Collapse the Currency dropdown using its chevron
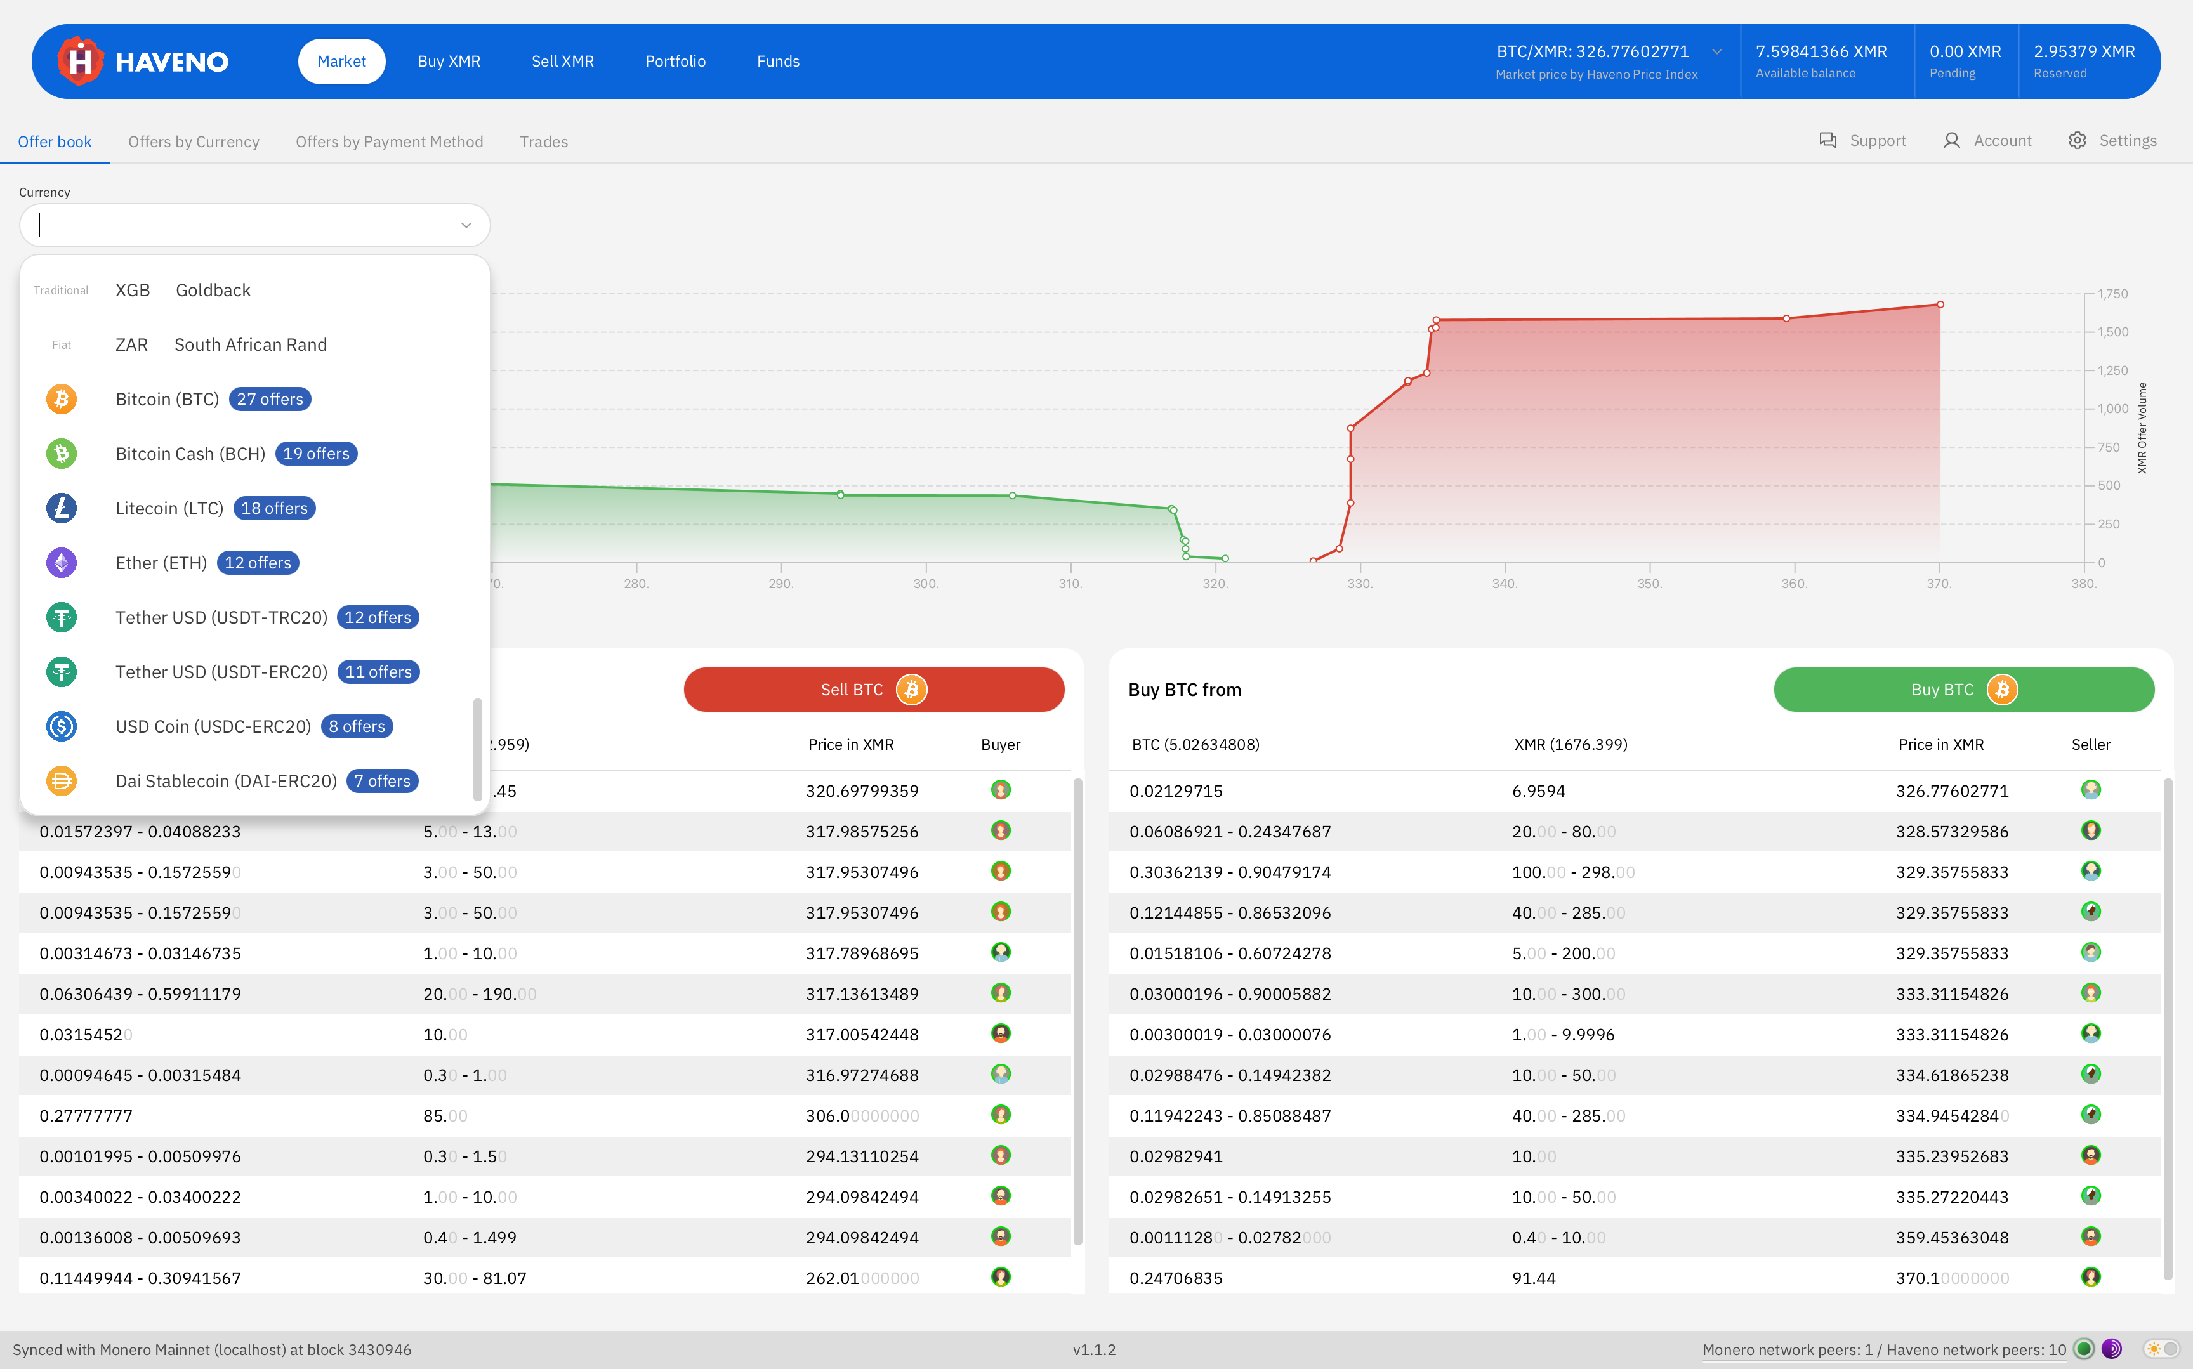The height and width of the screenshot is (1369, 2193). click(466, 225)
